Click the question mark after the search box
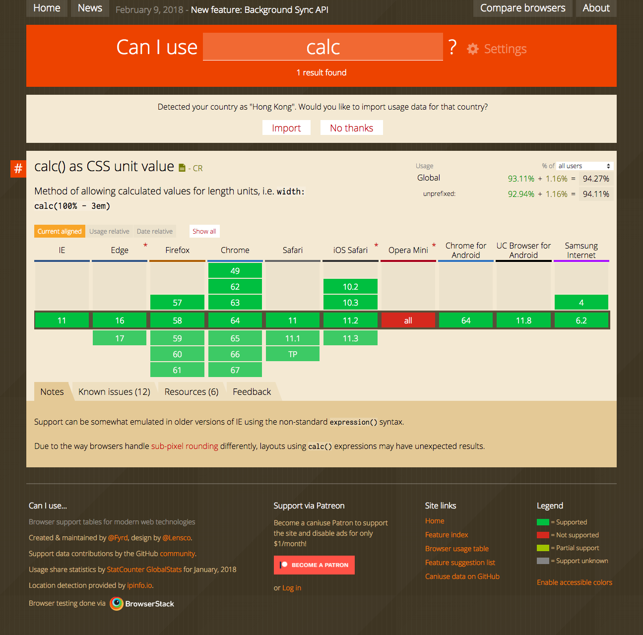 pos(452,48)
